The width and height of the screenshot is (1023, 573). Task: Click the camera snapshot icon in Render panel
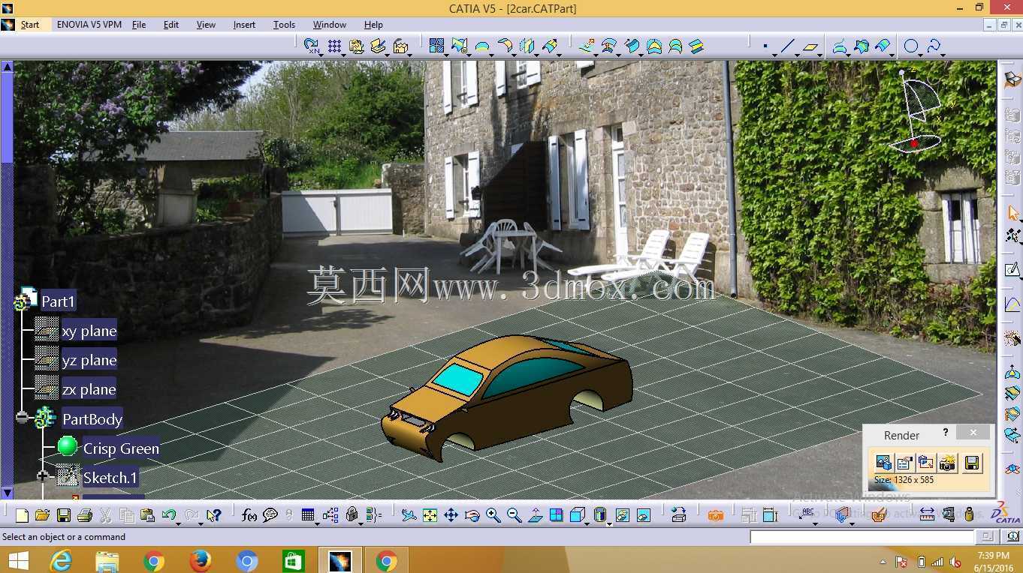point(948,463)
